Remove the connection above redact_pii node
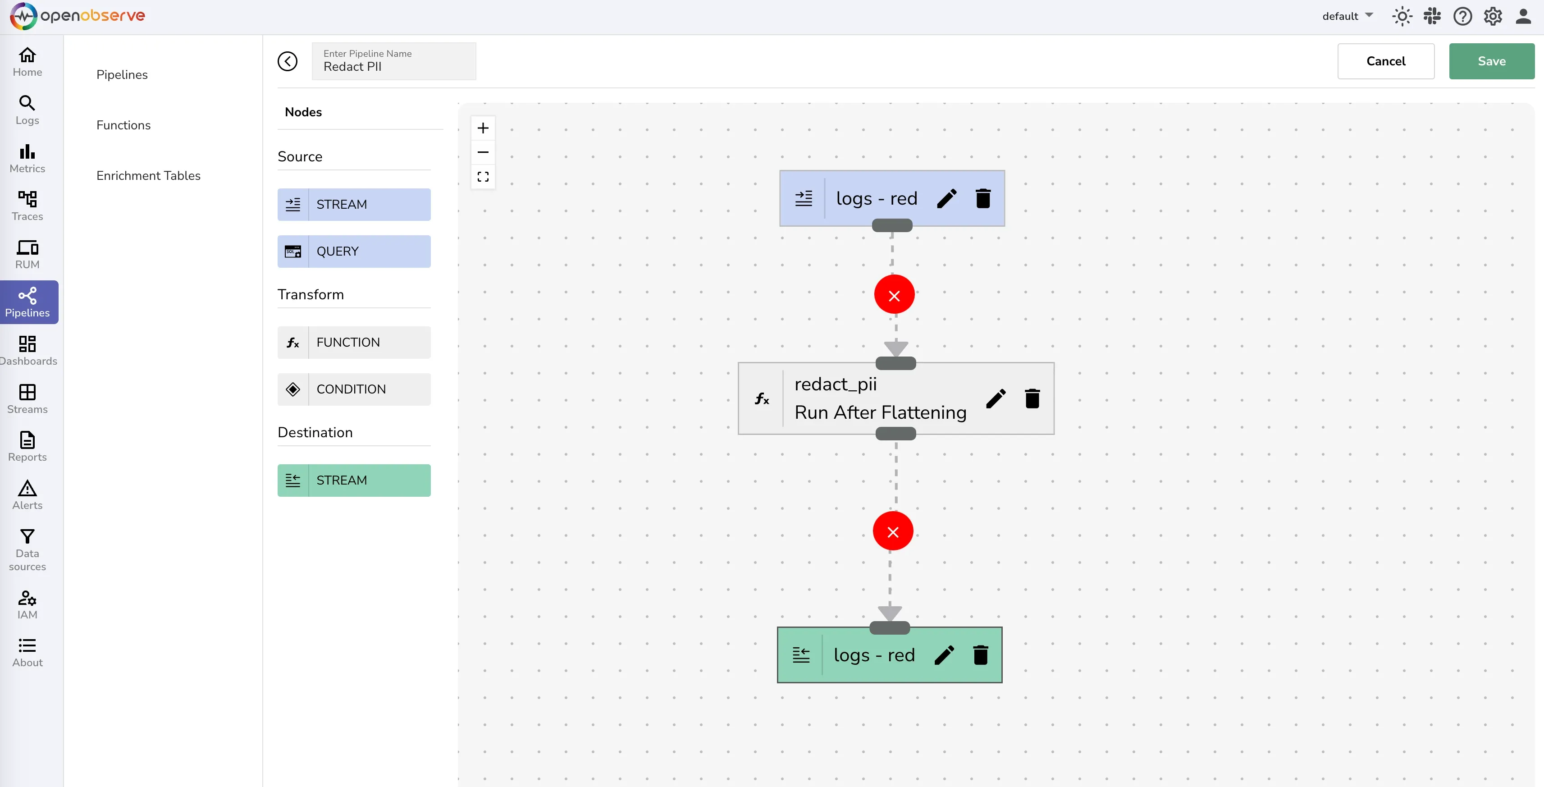The height and width of the screenshot is (787, 1544). [894, 294]
